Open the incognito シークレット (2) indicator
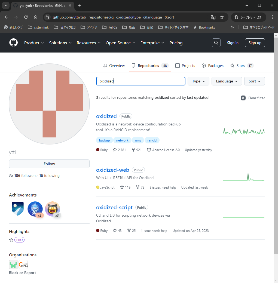 coord(248,17)
